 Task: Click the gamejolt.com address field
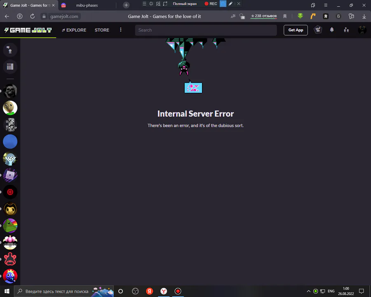[x=64, y=16]
